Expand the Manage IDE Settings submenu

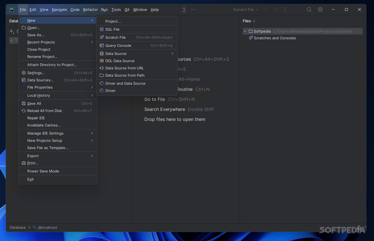click(x=92, y=133)
